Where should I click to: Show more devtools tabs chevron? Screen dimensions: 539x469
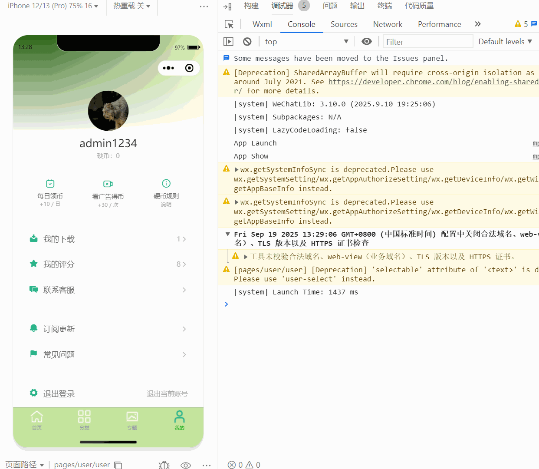478,24
